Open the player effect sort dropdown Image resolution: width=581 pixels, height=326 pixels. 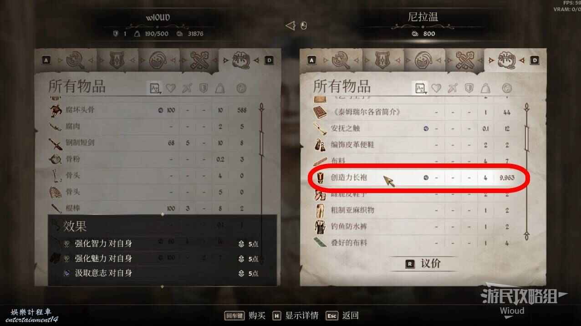pos(154,88)
